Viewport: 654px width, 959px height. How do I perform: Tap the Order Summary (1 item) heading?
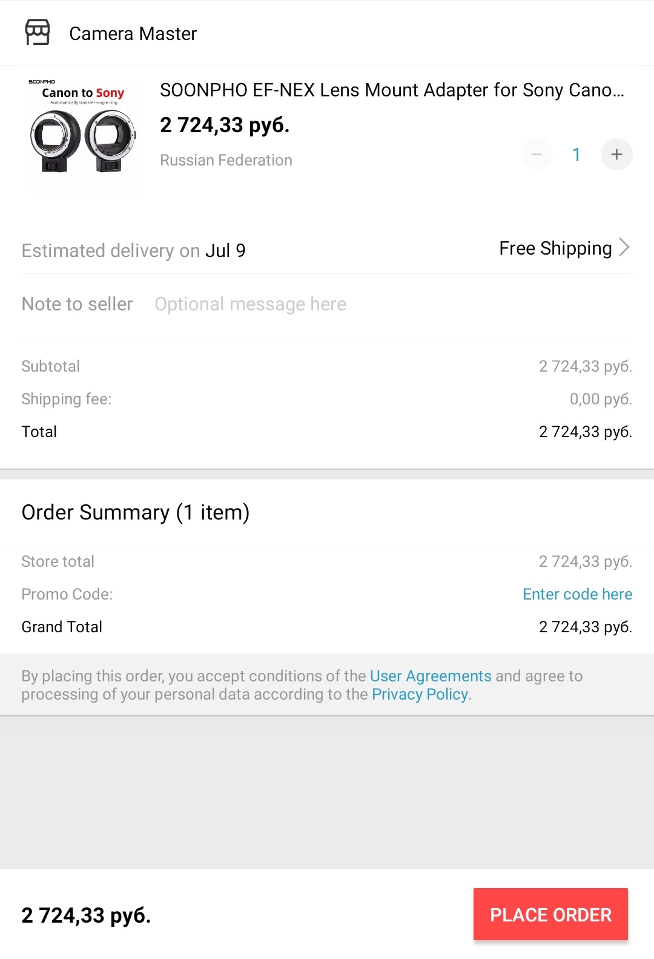coord(136,513)
